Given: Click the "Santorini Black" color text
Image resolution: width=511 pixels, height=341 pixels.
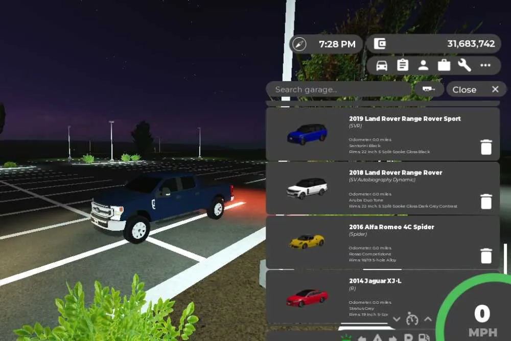Looking at the screenshot, I should click(365, 145).
